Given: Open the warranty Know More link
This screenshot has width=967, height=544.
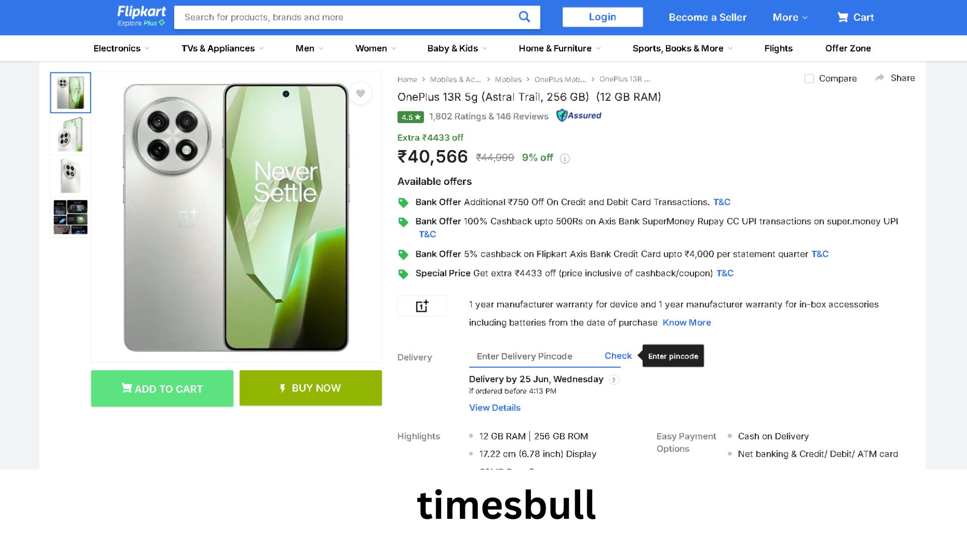Looking at the screenshot, I should pyautogui.click(x=686, y=322).
